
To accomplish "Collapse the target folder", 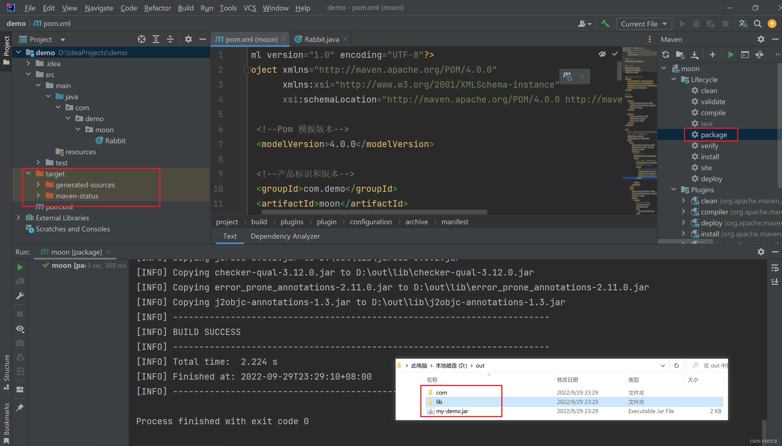I will pyautogui.click(x=28, y=174).
